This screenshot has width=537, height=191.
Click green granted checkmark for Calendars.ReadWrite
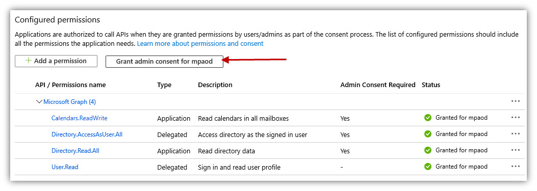pos(428,118)
